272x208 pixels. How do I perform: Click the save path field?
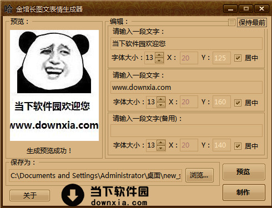(x=95, y=175)
